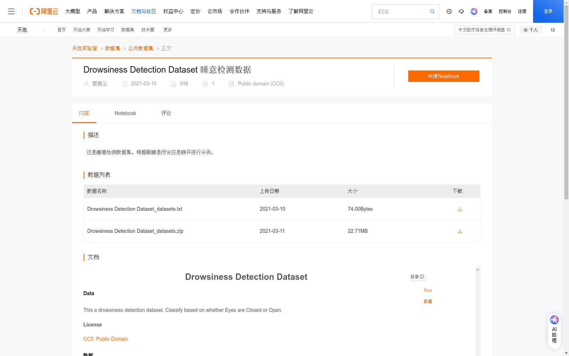Click the 新建Notebook button
Image resolution: width=569 pixels, height=356 pixels.
443,76
